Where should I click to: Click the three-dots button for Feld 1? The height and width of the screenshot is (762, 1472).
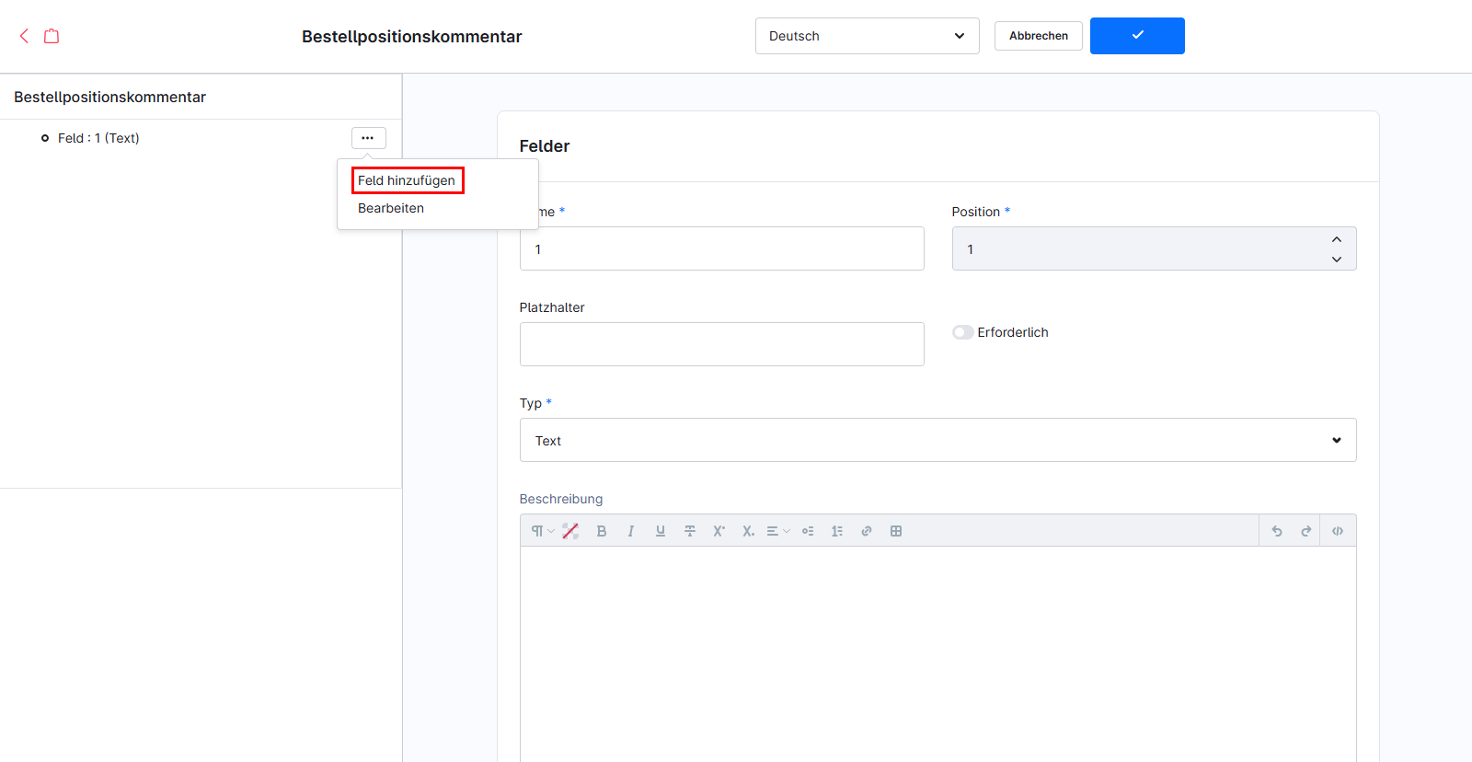pos(368,138)
